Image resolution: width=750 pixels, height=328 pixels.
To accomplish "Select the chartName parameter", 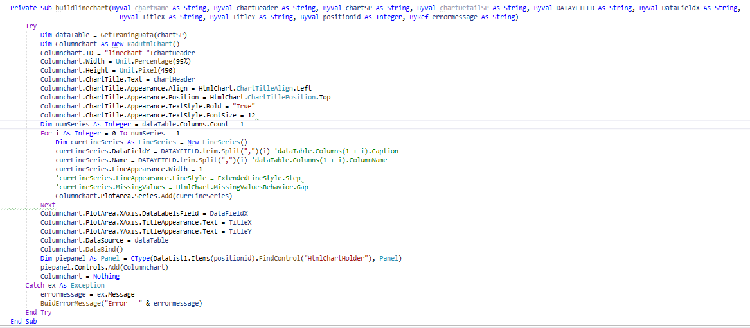I will (x=152, y=8).
